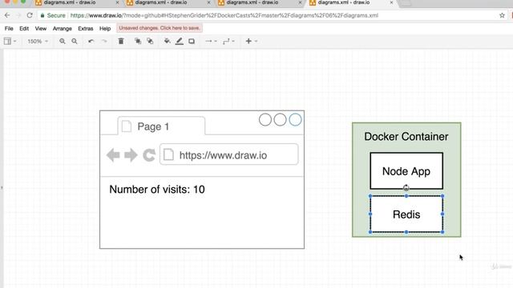Toggle the shadow tool icon

point(192,41)
